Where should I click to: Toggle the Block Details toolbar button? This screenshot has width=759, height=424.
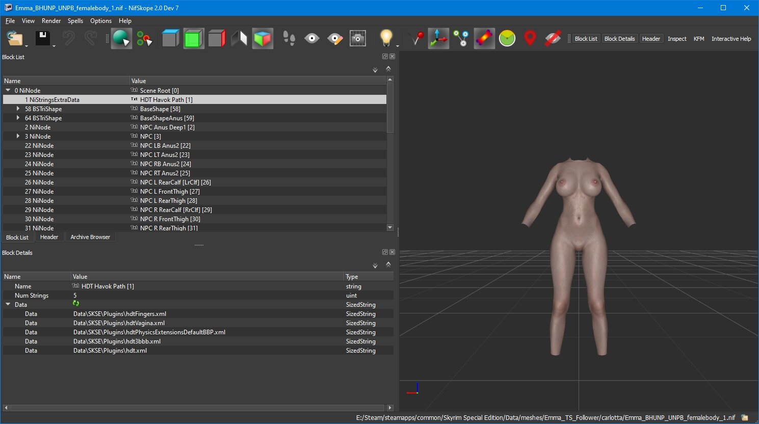click(619, 39)
